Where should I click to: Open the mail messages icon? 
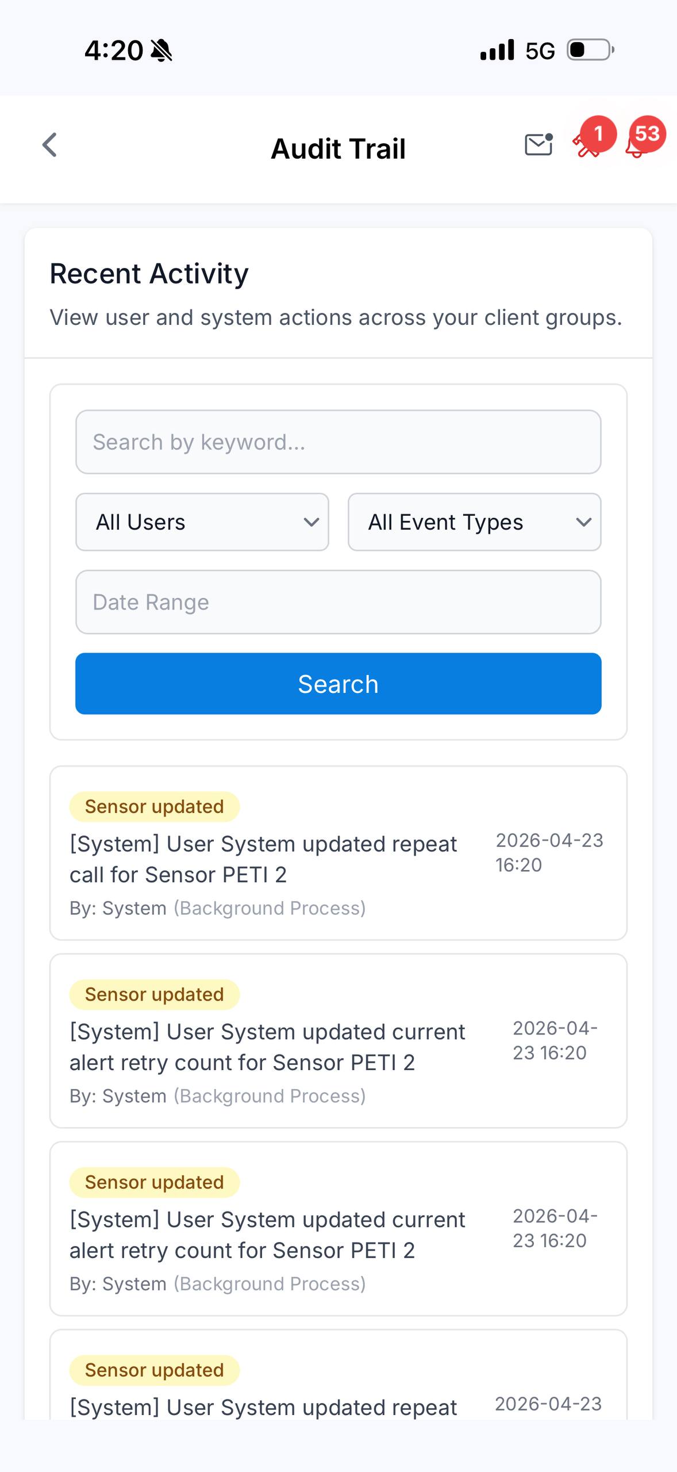(538, 145)
